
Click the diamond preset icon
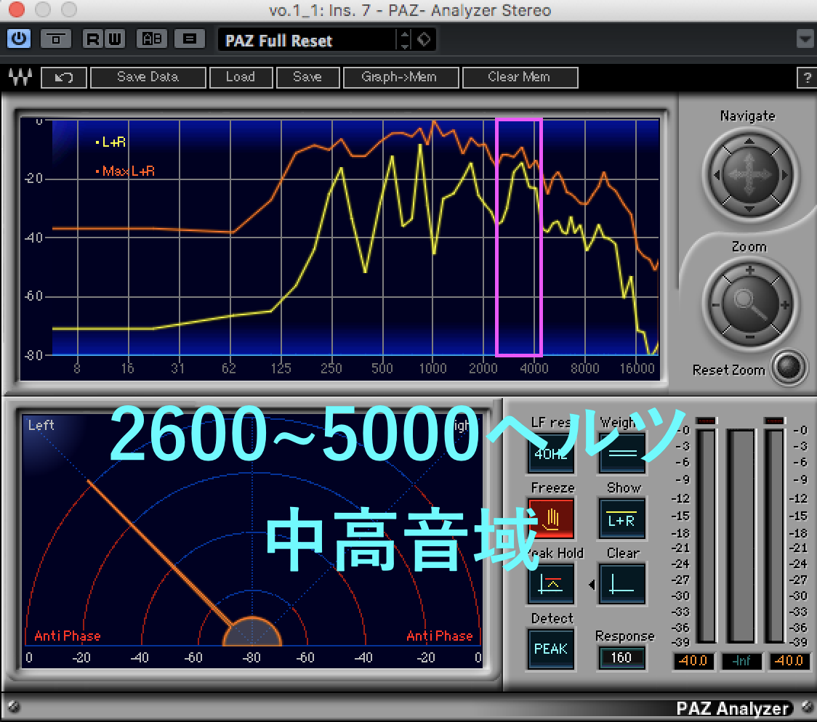click(x=424, y=39)
